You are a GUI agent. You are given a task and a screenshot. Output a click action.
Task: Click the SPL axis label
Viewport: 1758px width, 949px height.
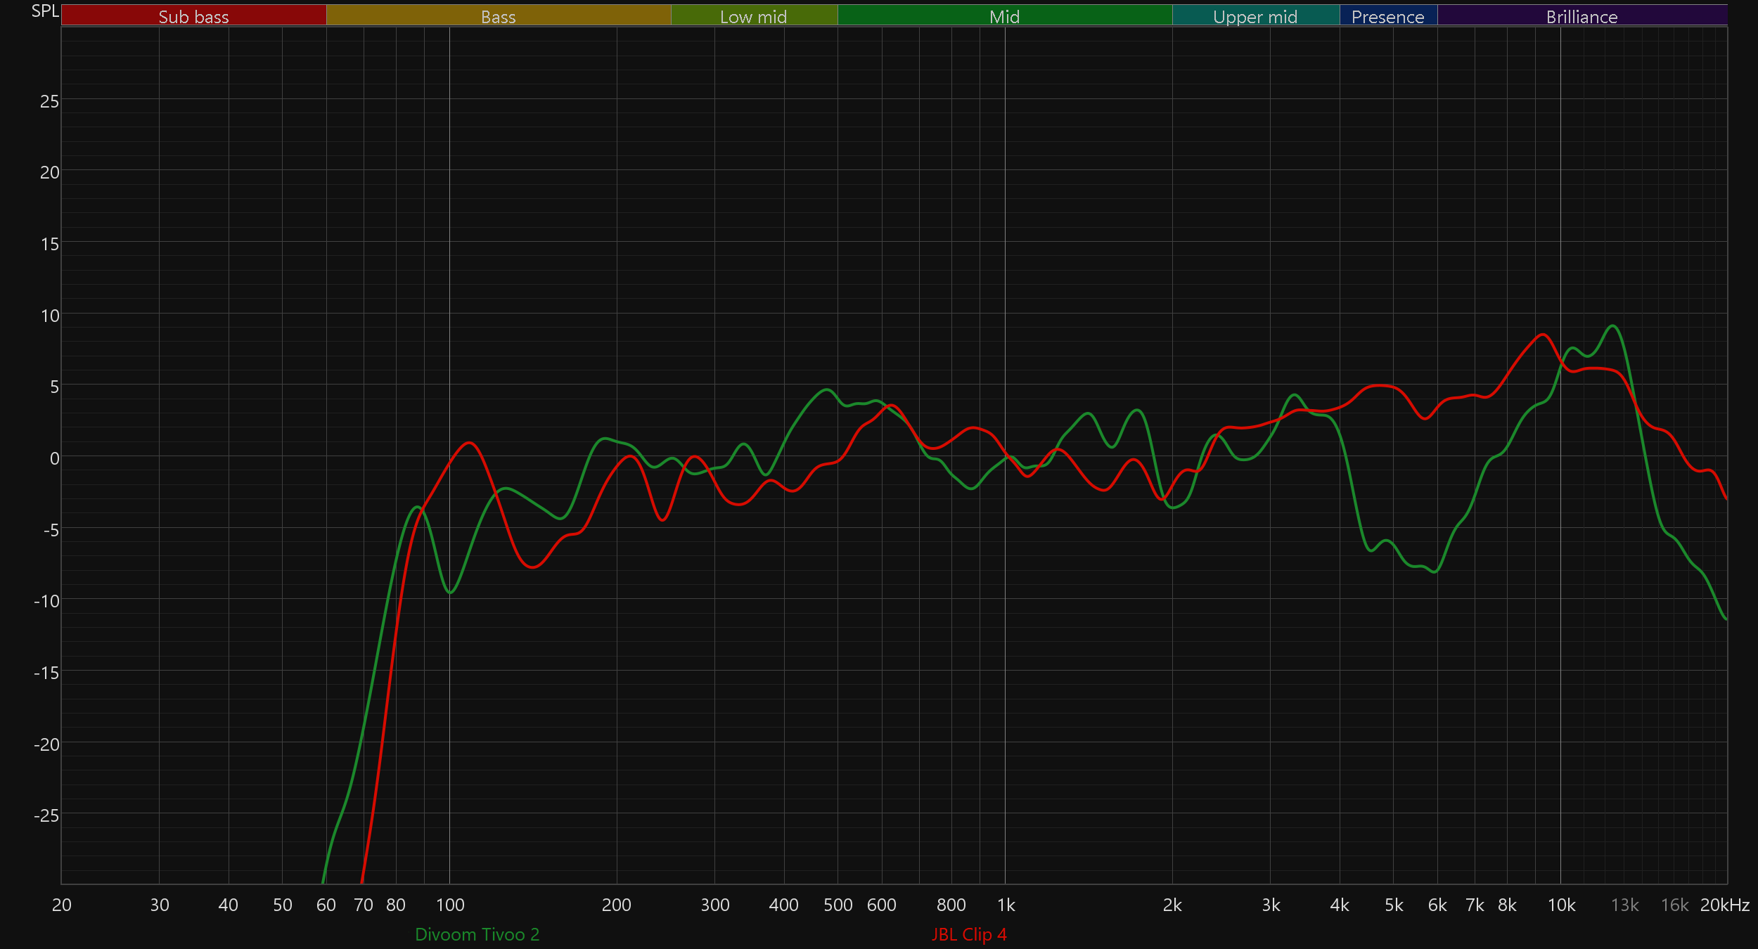coord(45,11)
